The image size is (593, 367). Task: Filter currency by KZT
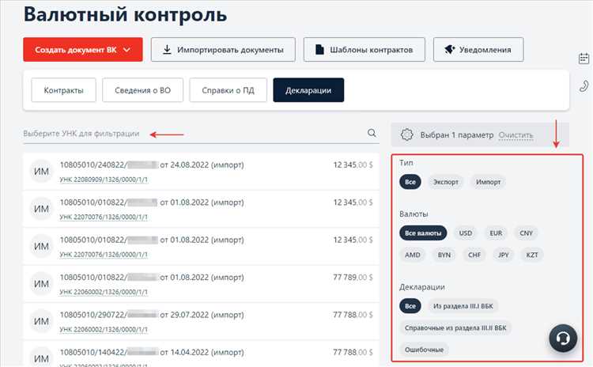[x=532, y=255]
